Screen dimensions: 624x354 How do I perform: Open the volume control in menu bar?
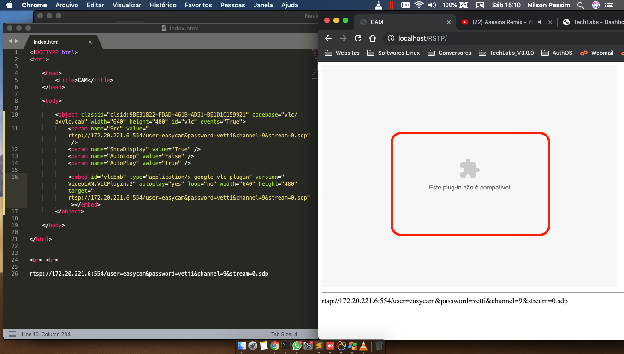tap(433, 5)
